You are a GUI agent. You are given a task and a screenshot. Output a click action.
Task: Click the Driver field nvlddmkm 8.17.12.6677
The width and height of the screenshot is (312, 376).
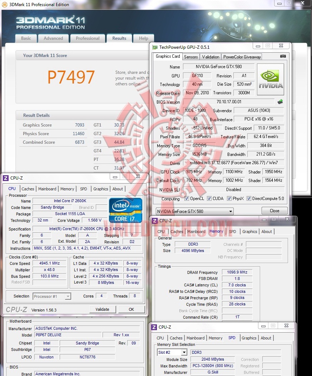pos(234,163)
